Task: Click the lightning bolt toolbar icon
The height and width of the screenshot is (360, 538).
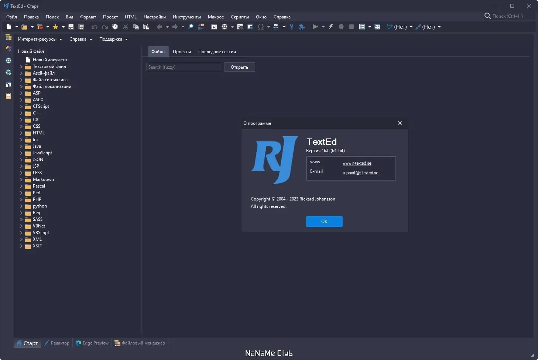Action: click(x=331, y=27)
